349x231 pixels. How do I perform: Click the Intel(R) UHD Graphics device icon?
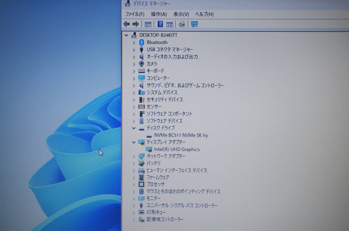149,149
